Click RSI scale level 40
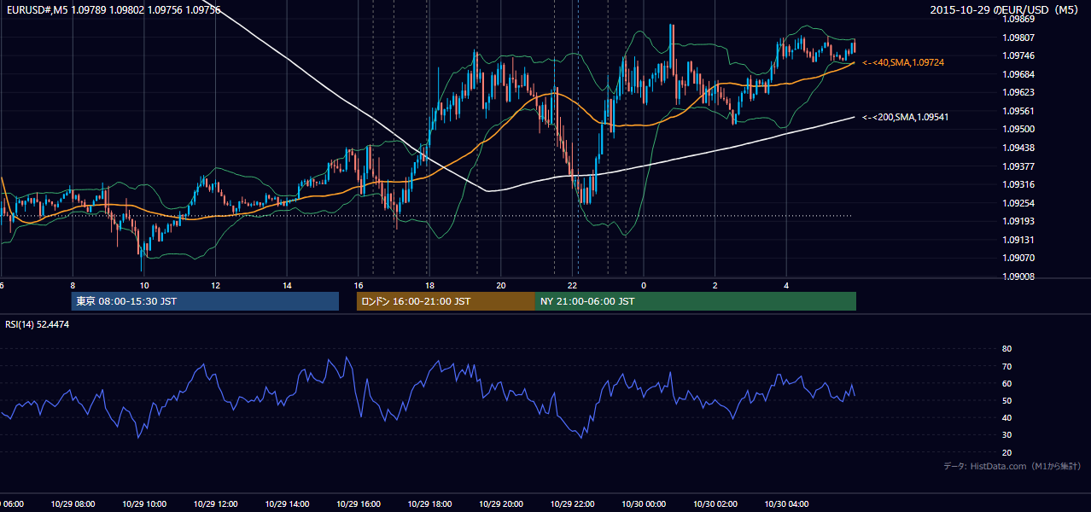Viewport: 1091px width, 512px height. tap(1007, 418)
